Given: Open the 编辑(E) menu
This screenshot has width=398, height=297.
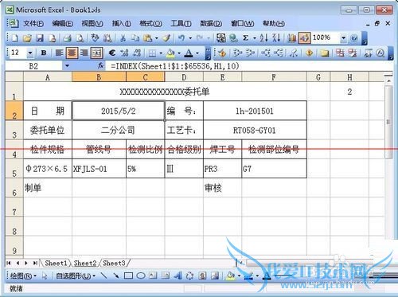Looking at the screenshot, I should click(63, 24).
